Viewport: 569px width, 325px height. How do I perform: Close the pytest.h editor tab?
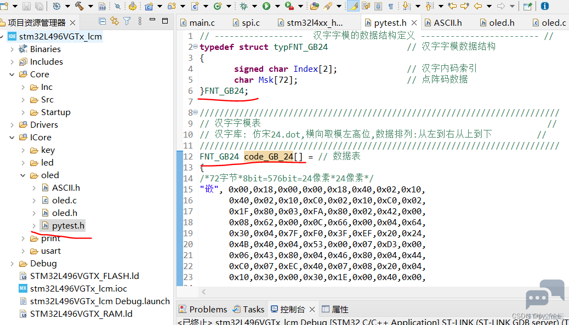coord(414,23)
